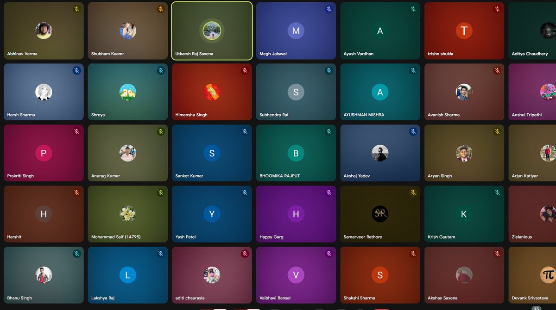Viewport: 556px width, 310px height.
Task: Click muted mic icon on Shakshi Sharma's tile
Action: pyautogui.click(x=413, y=254)
